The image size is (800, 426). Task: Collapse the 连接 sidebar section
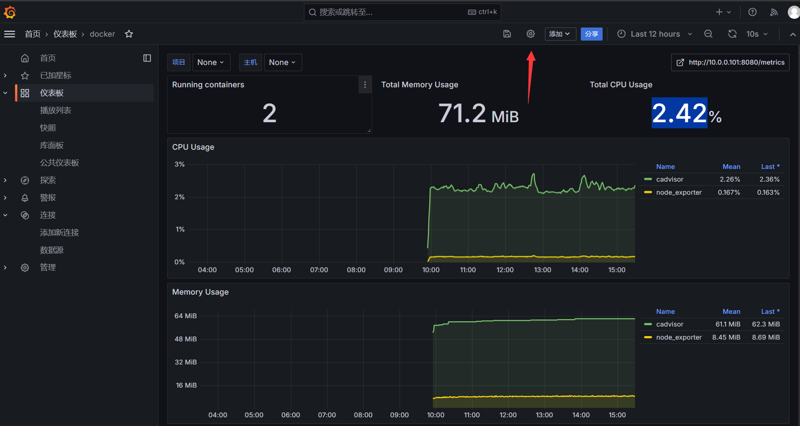pyautogui.click(x=5, y=215)
